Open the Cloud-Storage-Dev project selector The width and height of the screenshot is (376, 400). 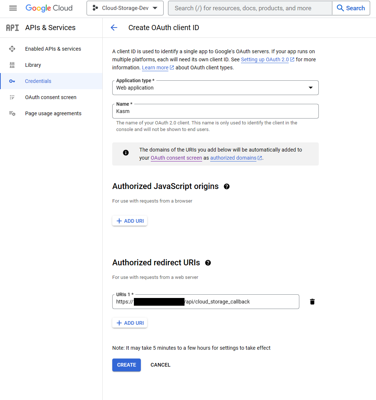pos(125,8)
